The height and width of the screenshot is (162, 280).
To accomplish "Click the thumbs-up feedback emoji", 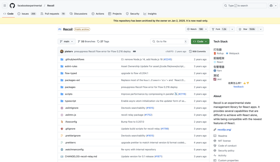I will click(x=244, y=83).
